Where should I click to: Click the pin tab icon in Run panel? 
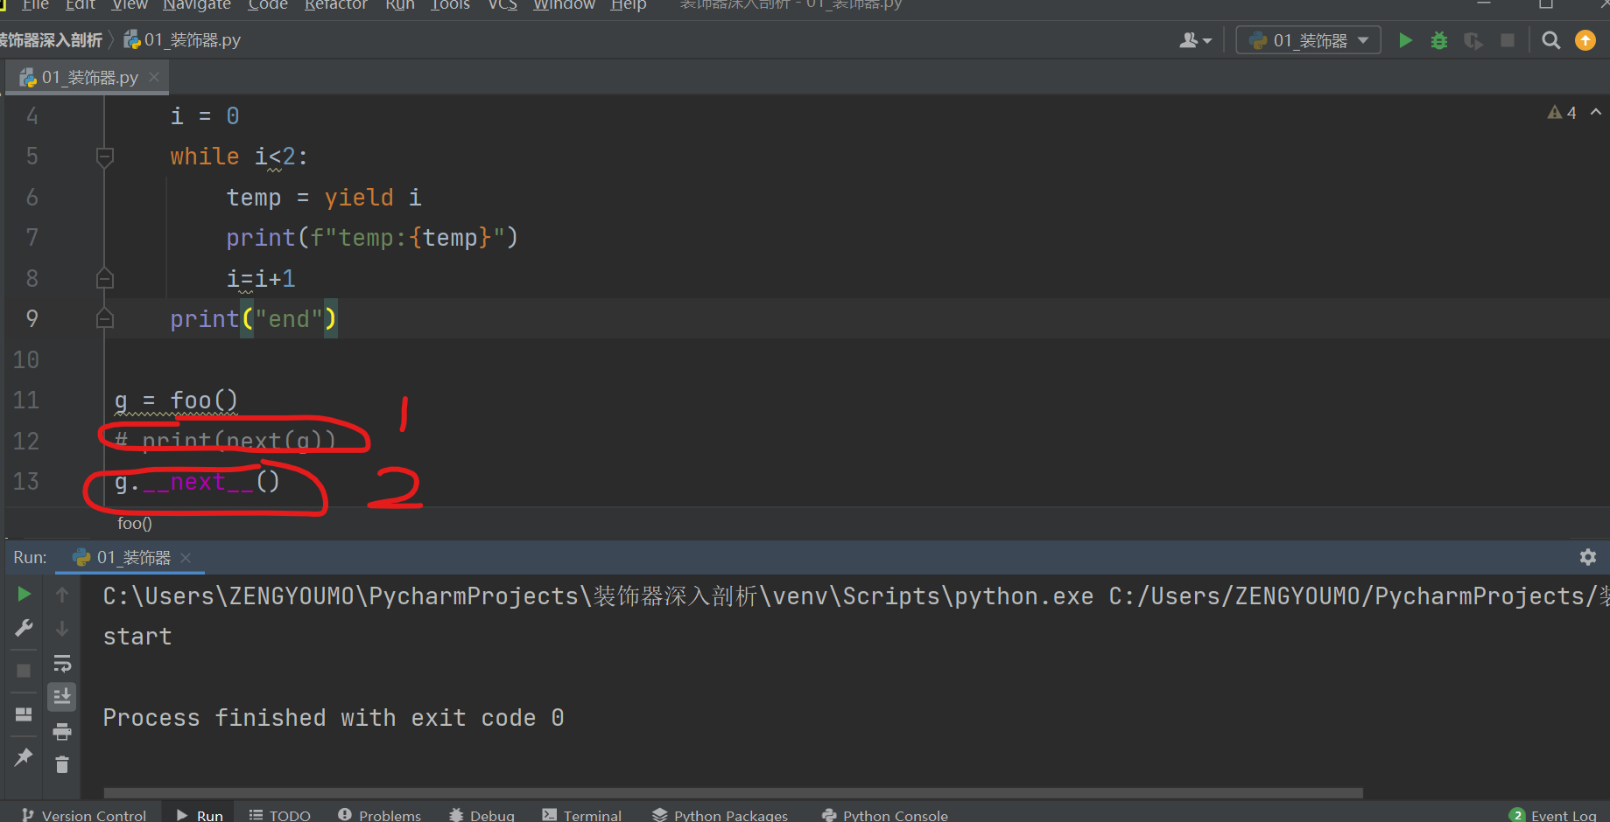pos(25,756)
